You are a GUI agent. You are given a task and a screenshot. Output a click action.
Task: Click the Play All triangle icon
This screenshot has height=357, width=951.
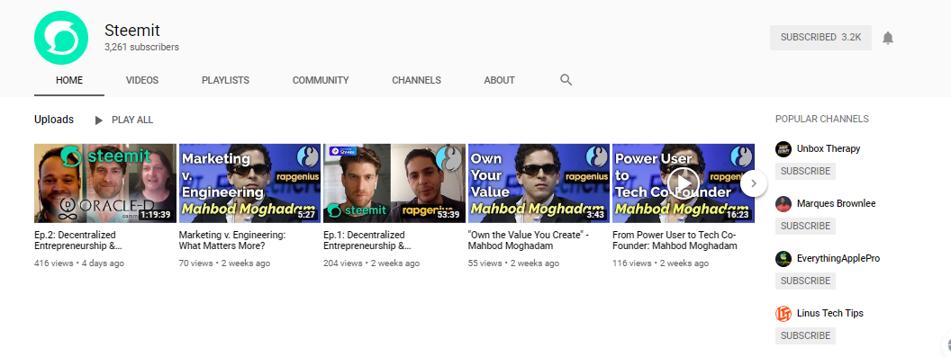pos(99,120)
